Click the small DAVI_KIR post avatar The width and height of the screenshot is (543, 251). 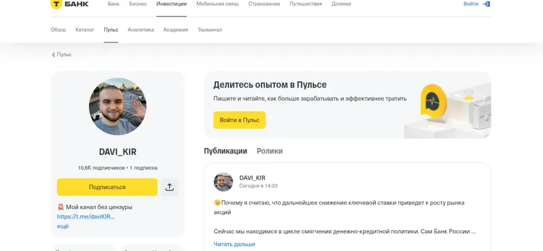click(223, 182)
